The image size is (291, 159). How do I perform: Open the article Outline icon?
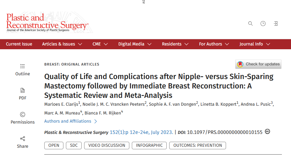[23, 66]
